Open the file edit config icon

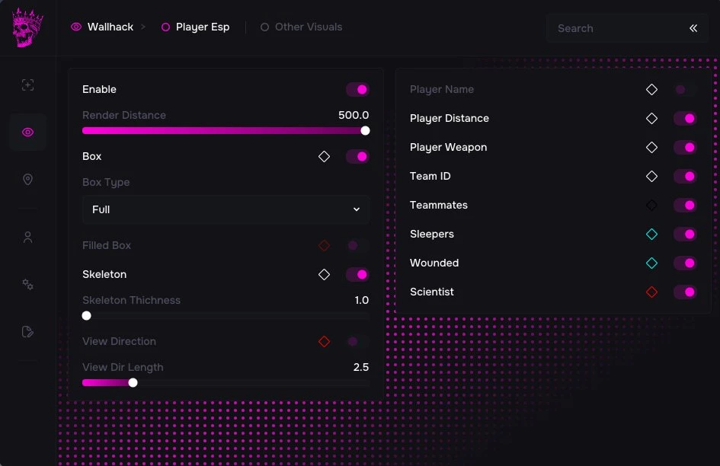tap(27, 331)
